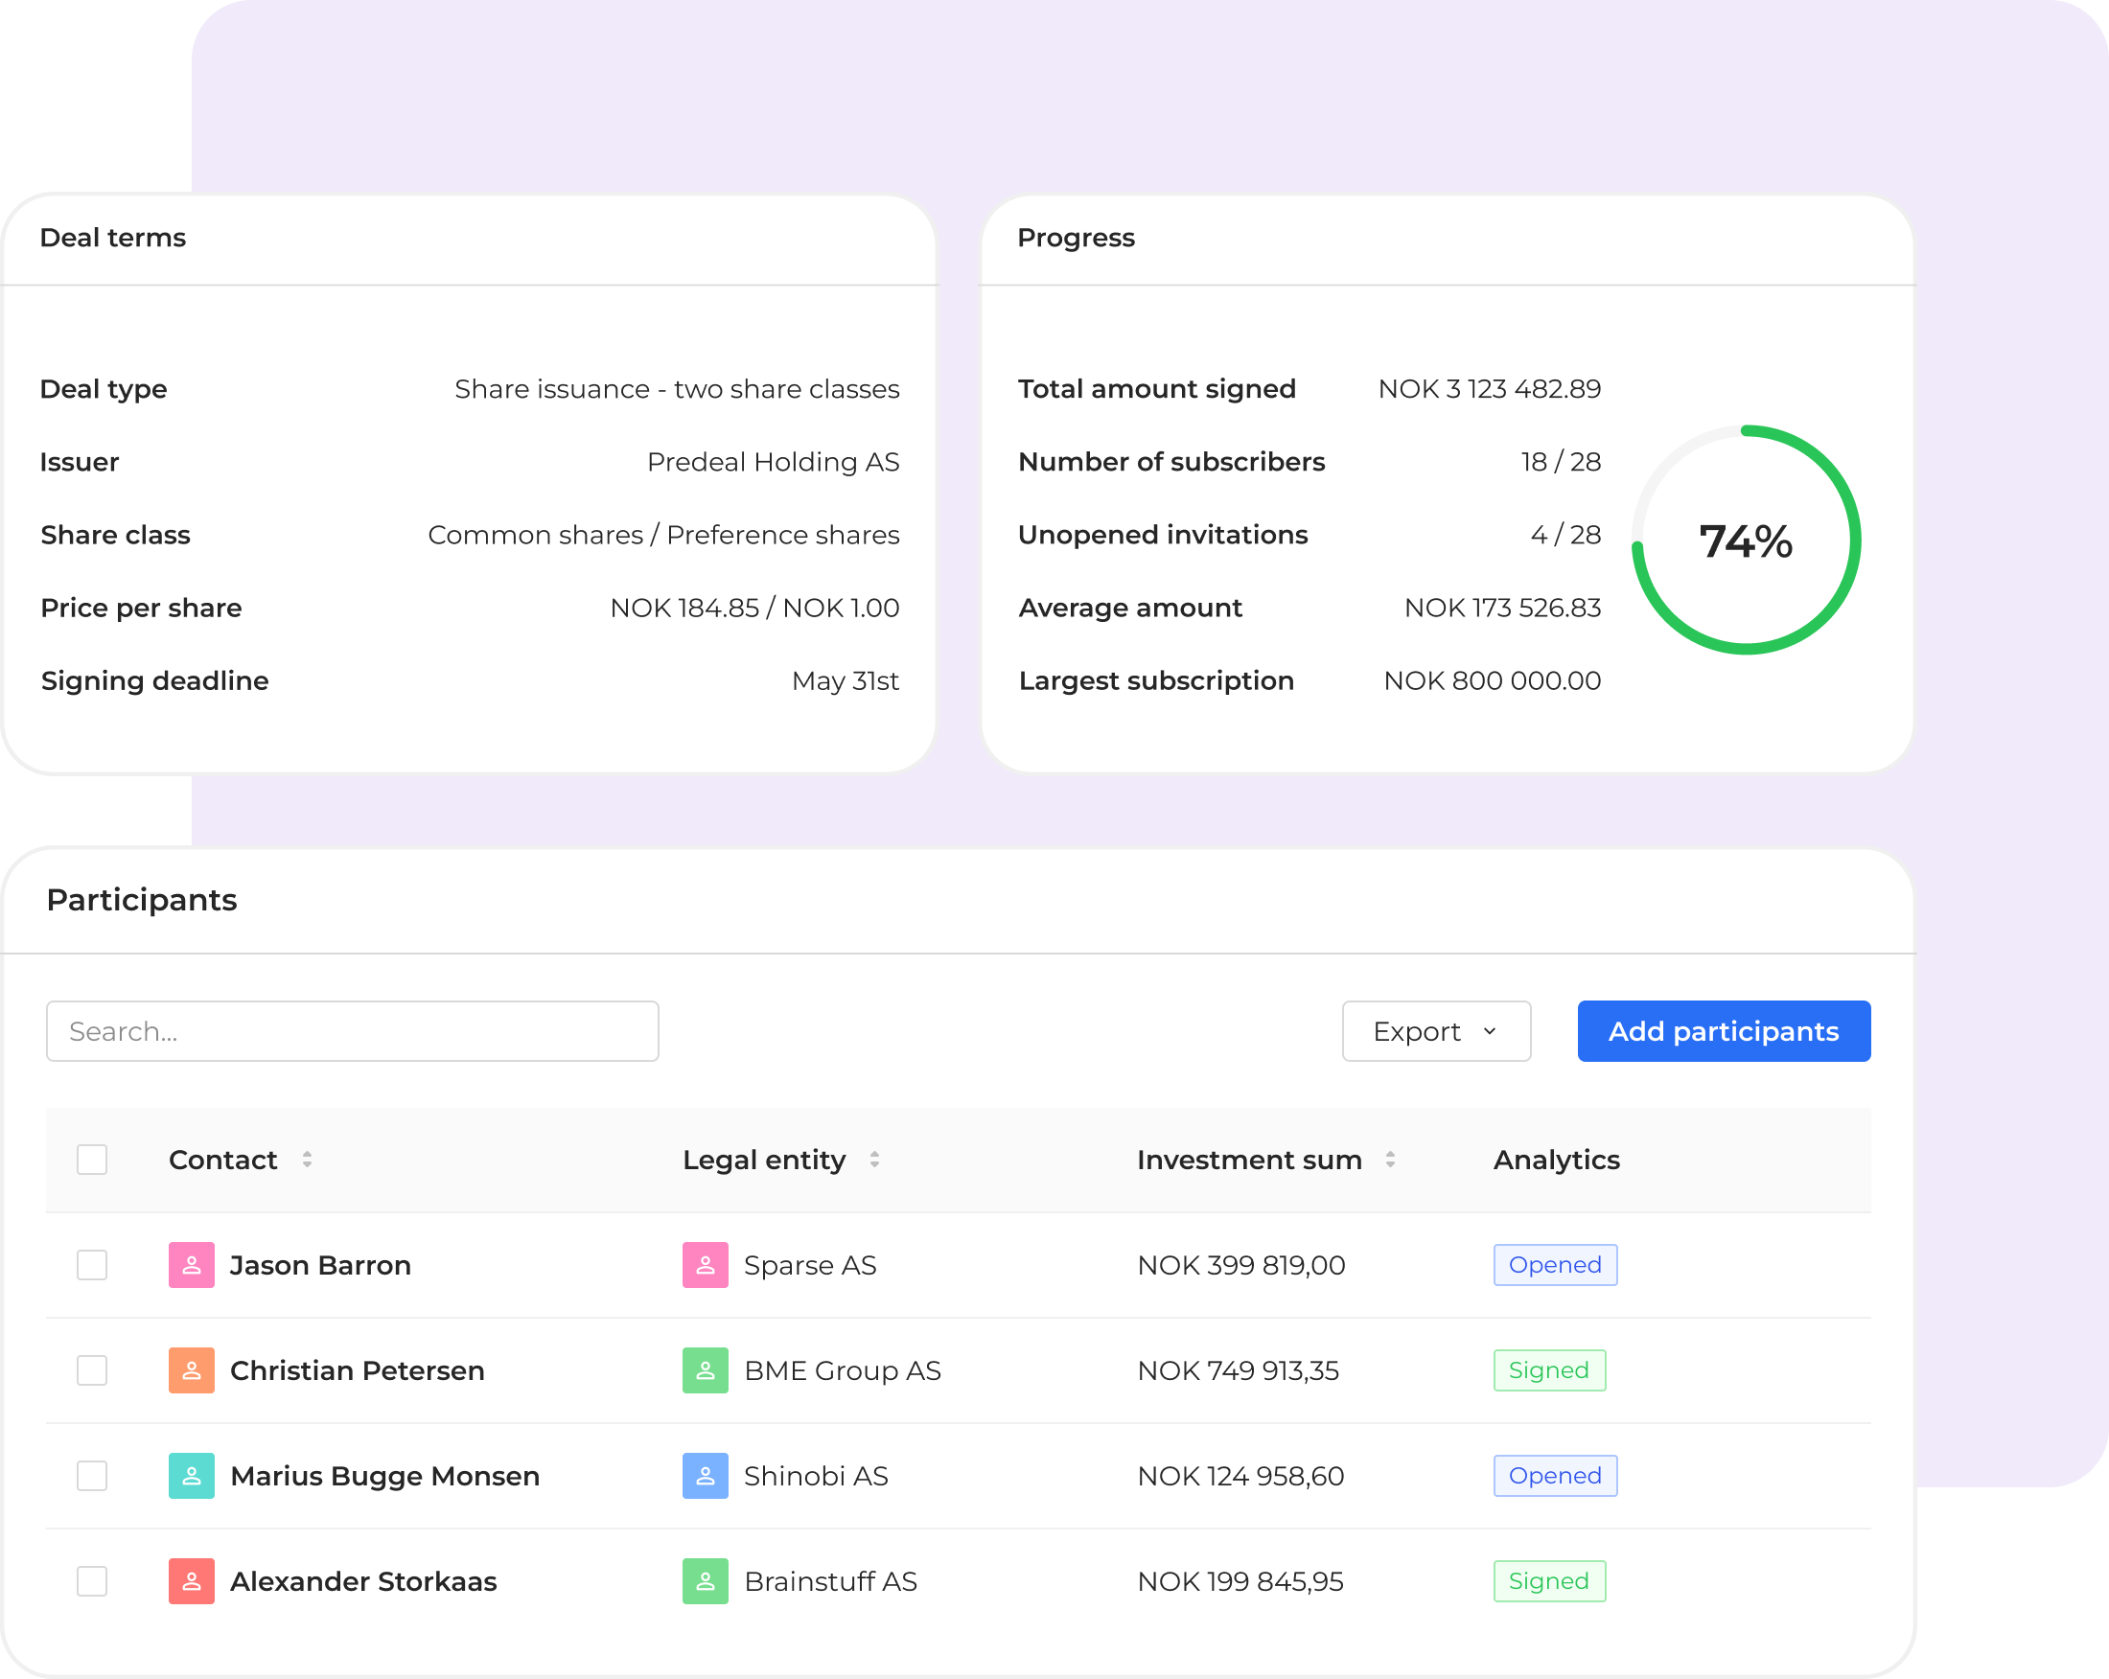The width and height of the screenshot is (2109, 1679).
Task: Toggle the select-all checkbox in table header
Action: pos(92,1160)
